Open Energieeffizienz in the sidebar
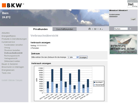Image resolution: width=138 pixels, height=103 pixels. (x=8, y=36)
